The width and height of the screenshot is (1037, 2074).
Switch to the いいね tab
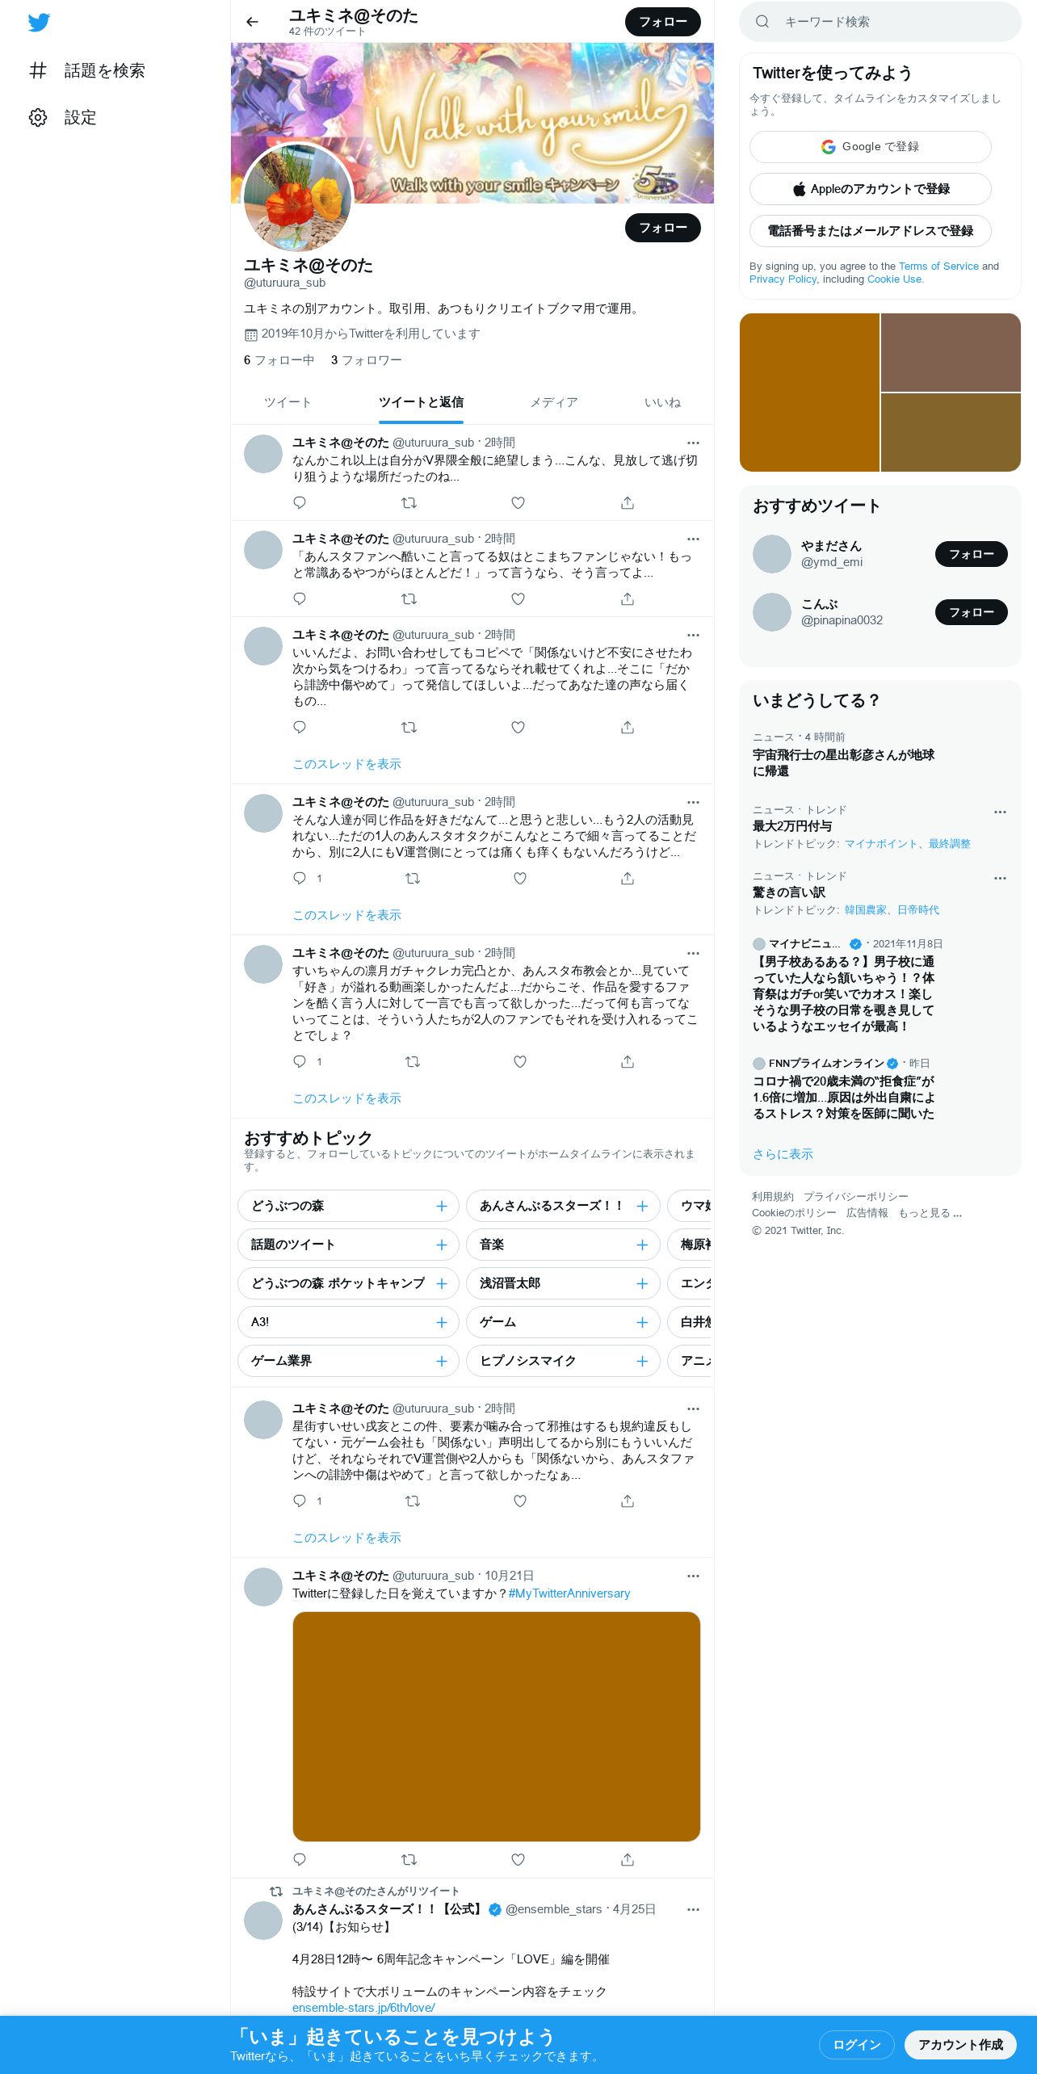(662, 402)
